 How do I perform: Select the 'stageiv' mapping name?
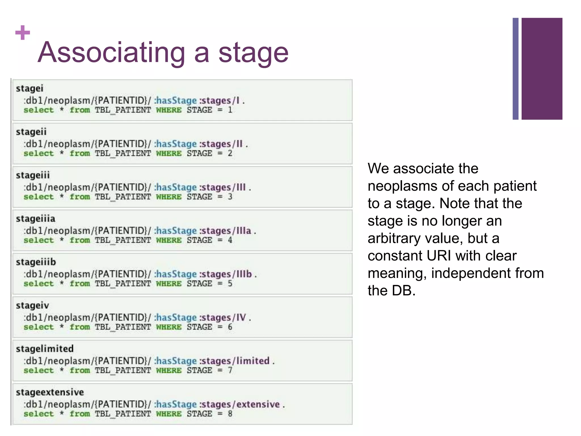(32, 305)
